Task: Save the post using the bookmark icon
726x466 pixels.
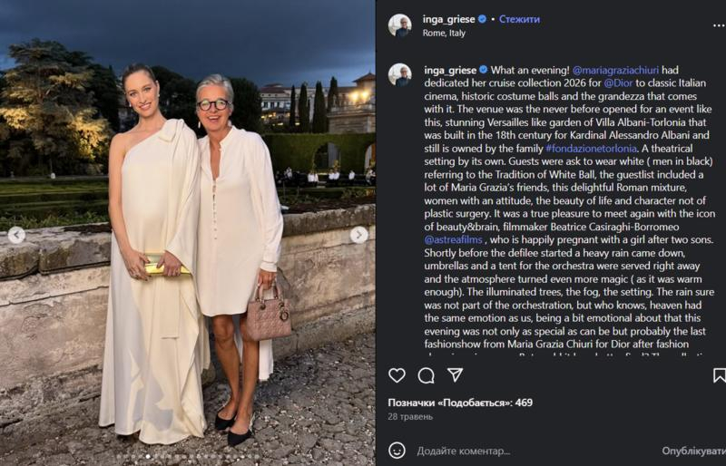Action: pyautogui.click(x=719, y=375)
